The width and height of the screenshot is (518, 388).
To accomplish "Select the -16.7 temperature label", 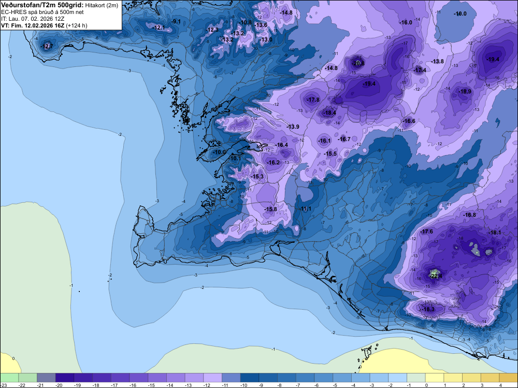I will [x=344, y=139].
